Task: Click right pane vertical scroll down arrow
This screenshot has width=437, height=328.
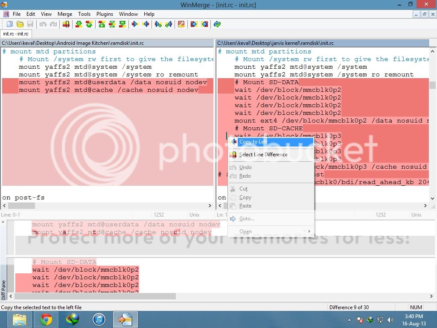Action: (432, 199)
